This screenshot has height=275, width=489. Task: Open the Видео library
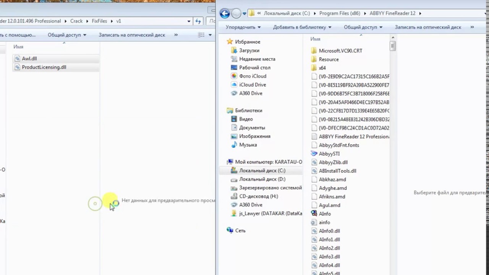246,119
